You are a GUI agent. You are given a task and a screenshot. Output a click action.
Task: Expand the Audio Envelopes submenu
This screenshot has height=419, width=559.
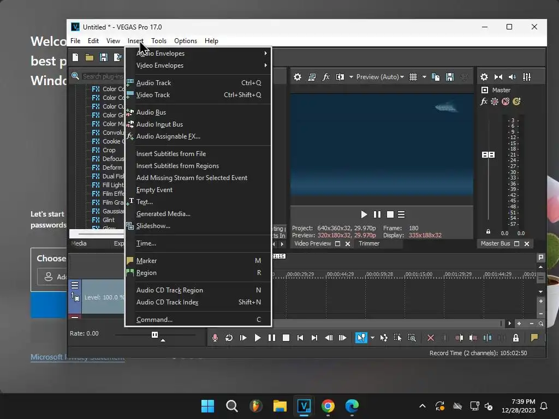tap(198, 53)
